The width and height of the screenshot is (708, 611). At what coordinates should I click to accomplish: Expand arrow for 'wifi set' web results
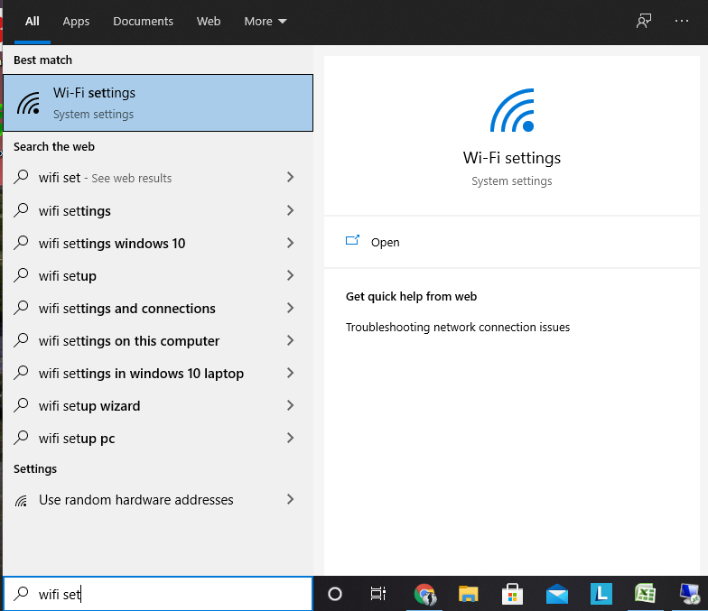coord(291,177)
